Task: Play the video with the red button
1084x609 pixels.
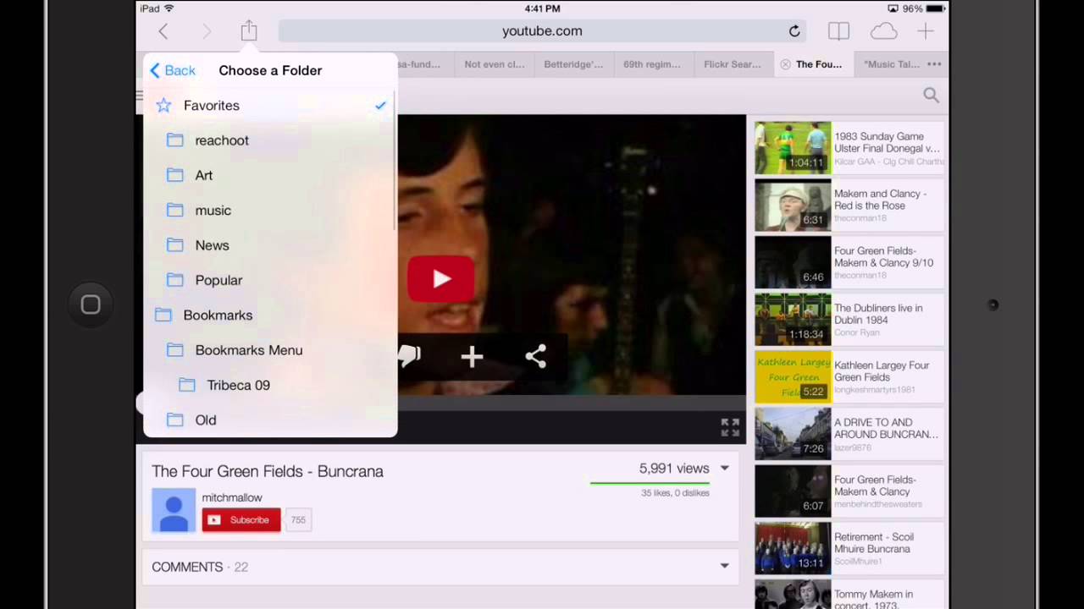Action: pos(440,279)
